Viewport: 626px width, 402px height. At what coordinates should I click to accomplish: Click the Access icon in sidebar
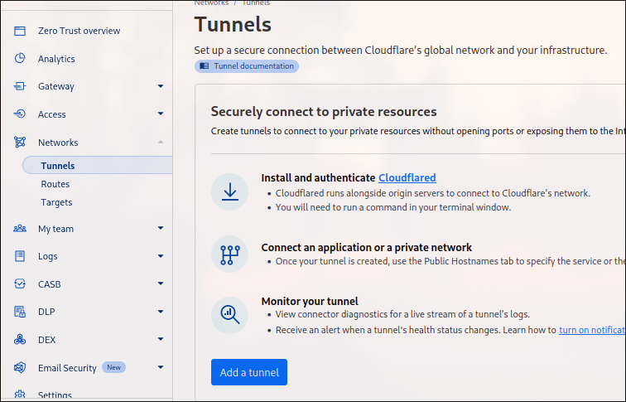click(x=20, y=114)
